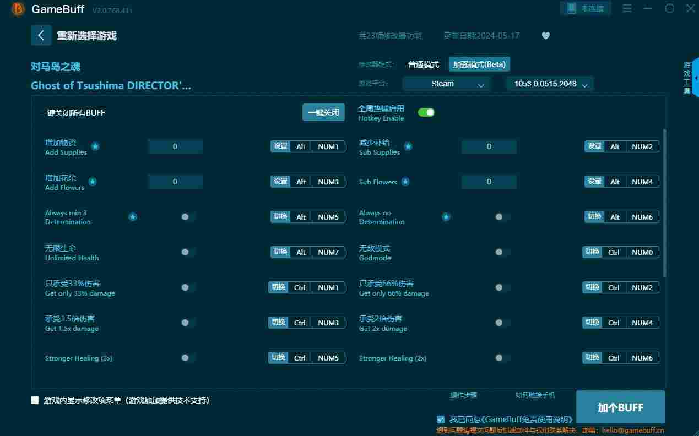This screenshot has width=699, height=436.
Task: Click the star icon beside Add Supplies
Action: [x=95, y=146]
